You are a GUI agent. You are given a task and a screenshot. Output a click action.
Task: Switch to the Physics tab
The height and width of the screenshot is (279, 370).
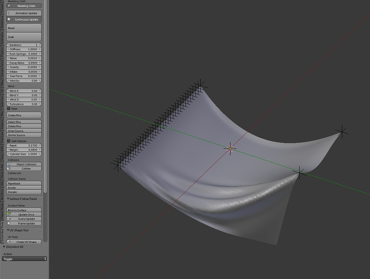pos(2,52)
